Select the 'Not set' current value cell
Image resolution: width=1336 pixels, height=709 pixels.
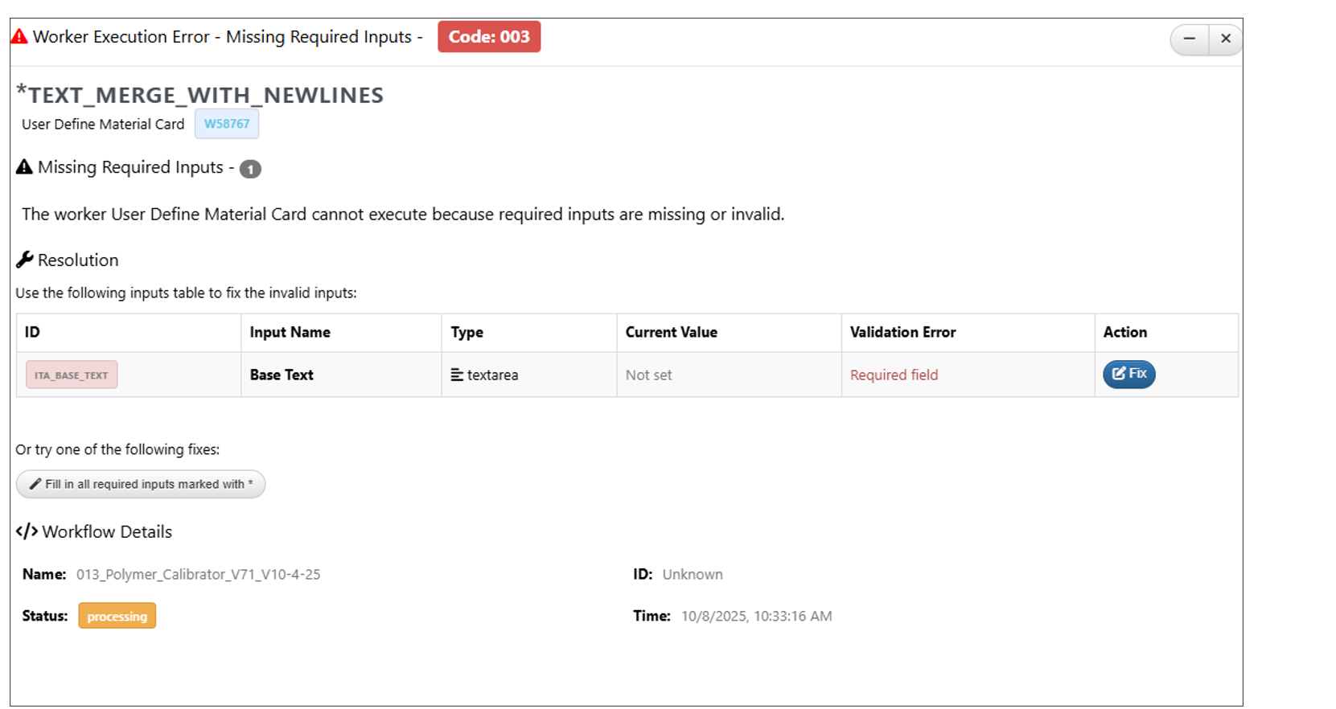click(648, 375)
